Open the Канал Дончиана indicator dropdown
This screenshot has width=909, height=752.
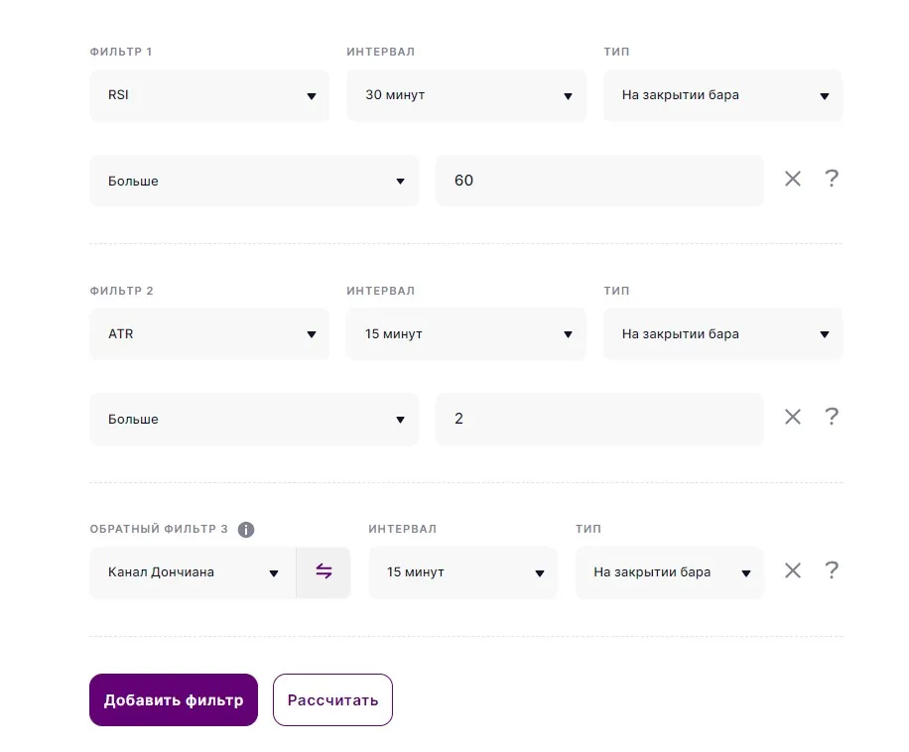point(193,572)
